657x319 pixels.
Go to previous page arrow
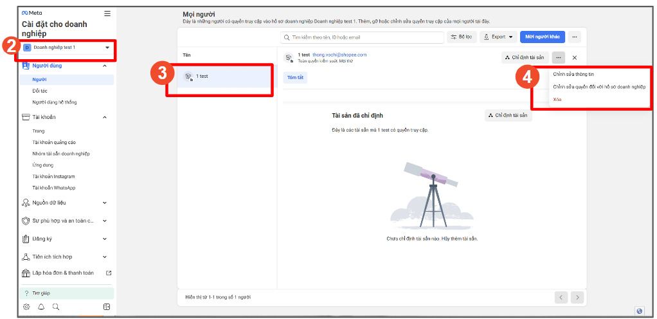561,297
